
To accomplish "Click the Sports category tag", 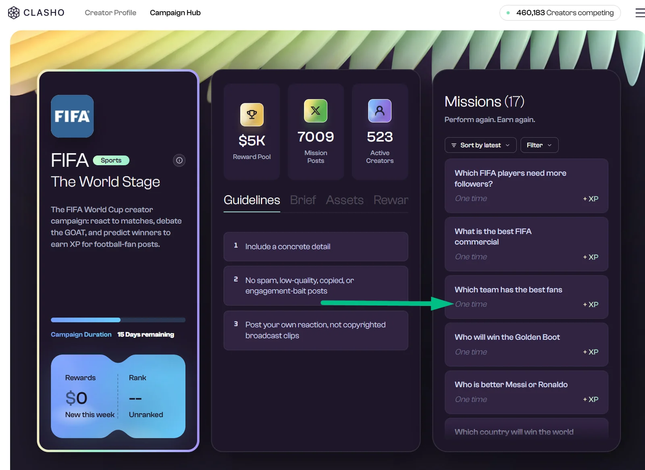I will click(111, 160).
